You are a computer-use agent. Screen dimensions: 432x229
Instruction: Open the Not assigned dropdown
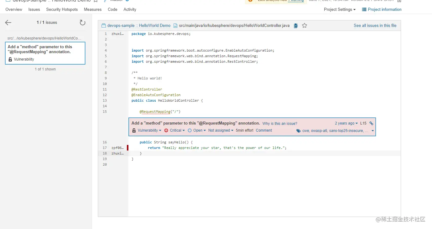[x=221, y=130]
